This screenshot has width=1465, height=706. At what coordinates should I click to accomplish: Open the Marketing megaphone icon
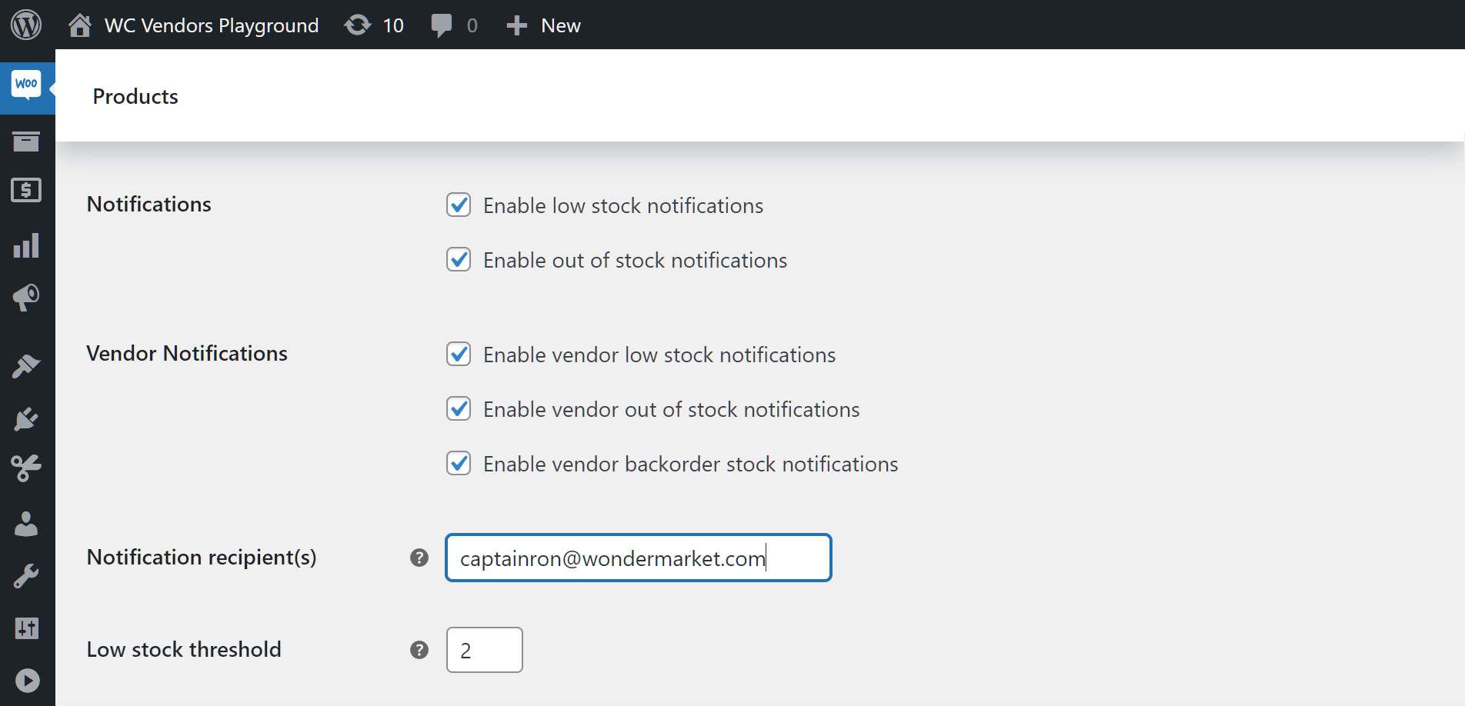coord(26,297)
